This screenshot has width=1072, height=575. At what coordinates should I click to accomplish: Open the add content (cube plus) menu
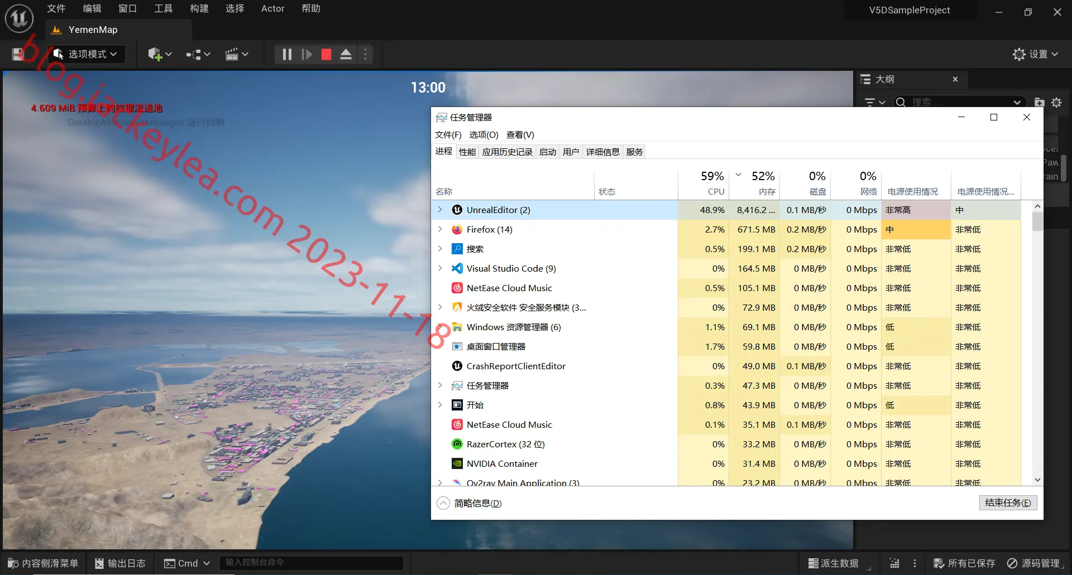pos(160,54)
